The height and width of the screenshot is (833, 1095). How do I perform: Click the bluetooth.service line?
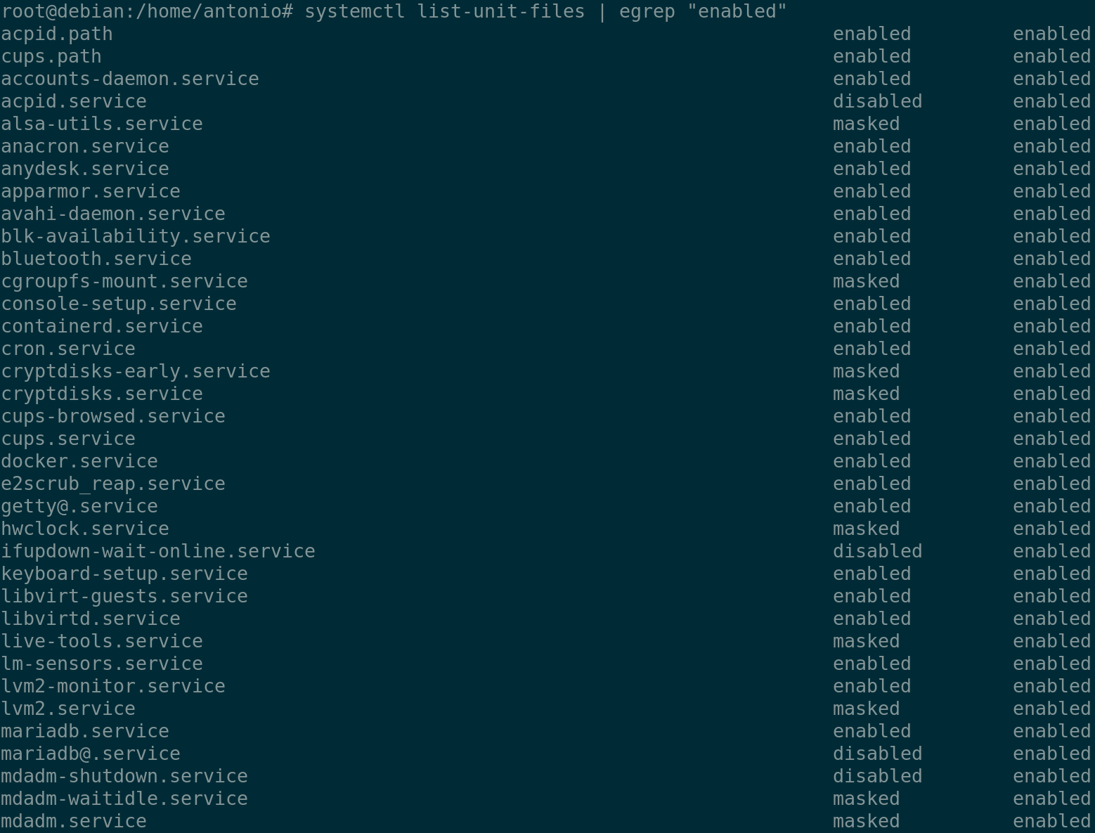[x=96, y=259]
